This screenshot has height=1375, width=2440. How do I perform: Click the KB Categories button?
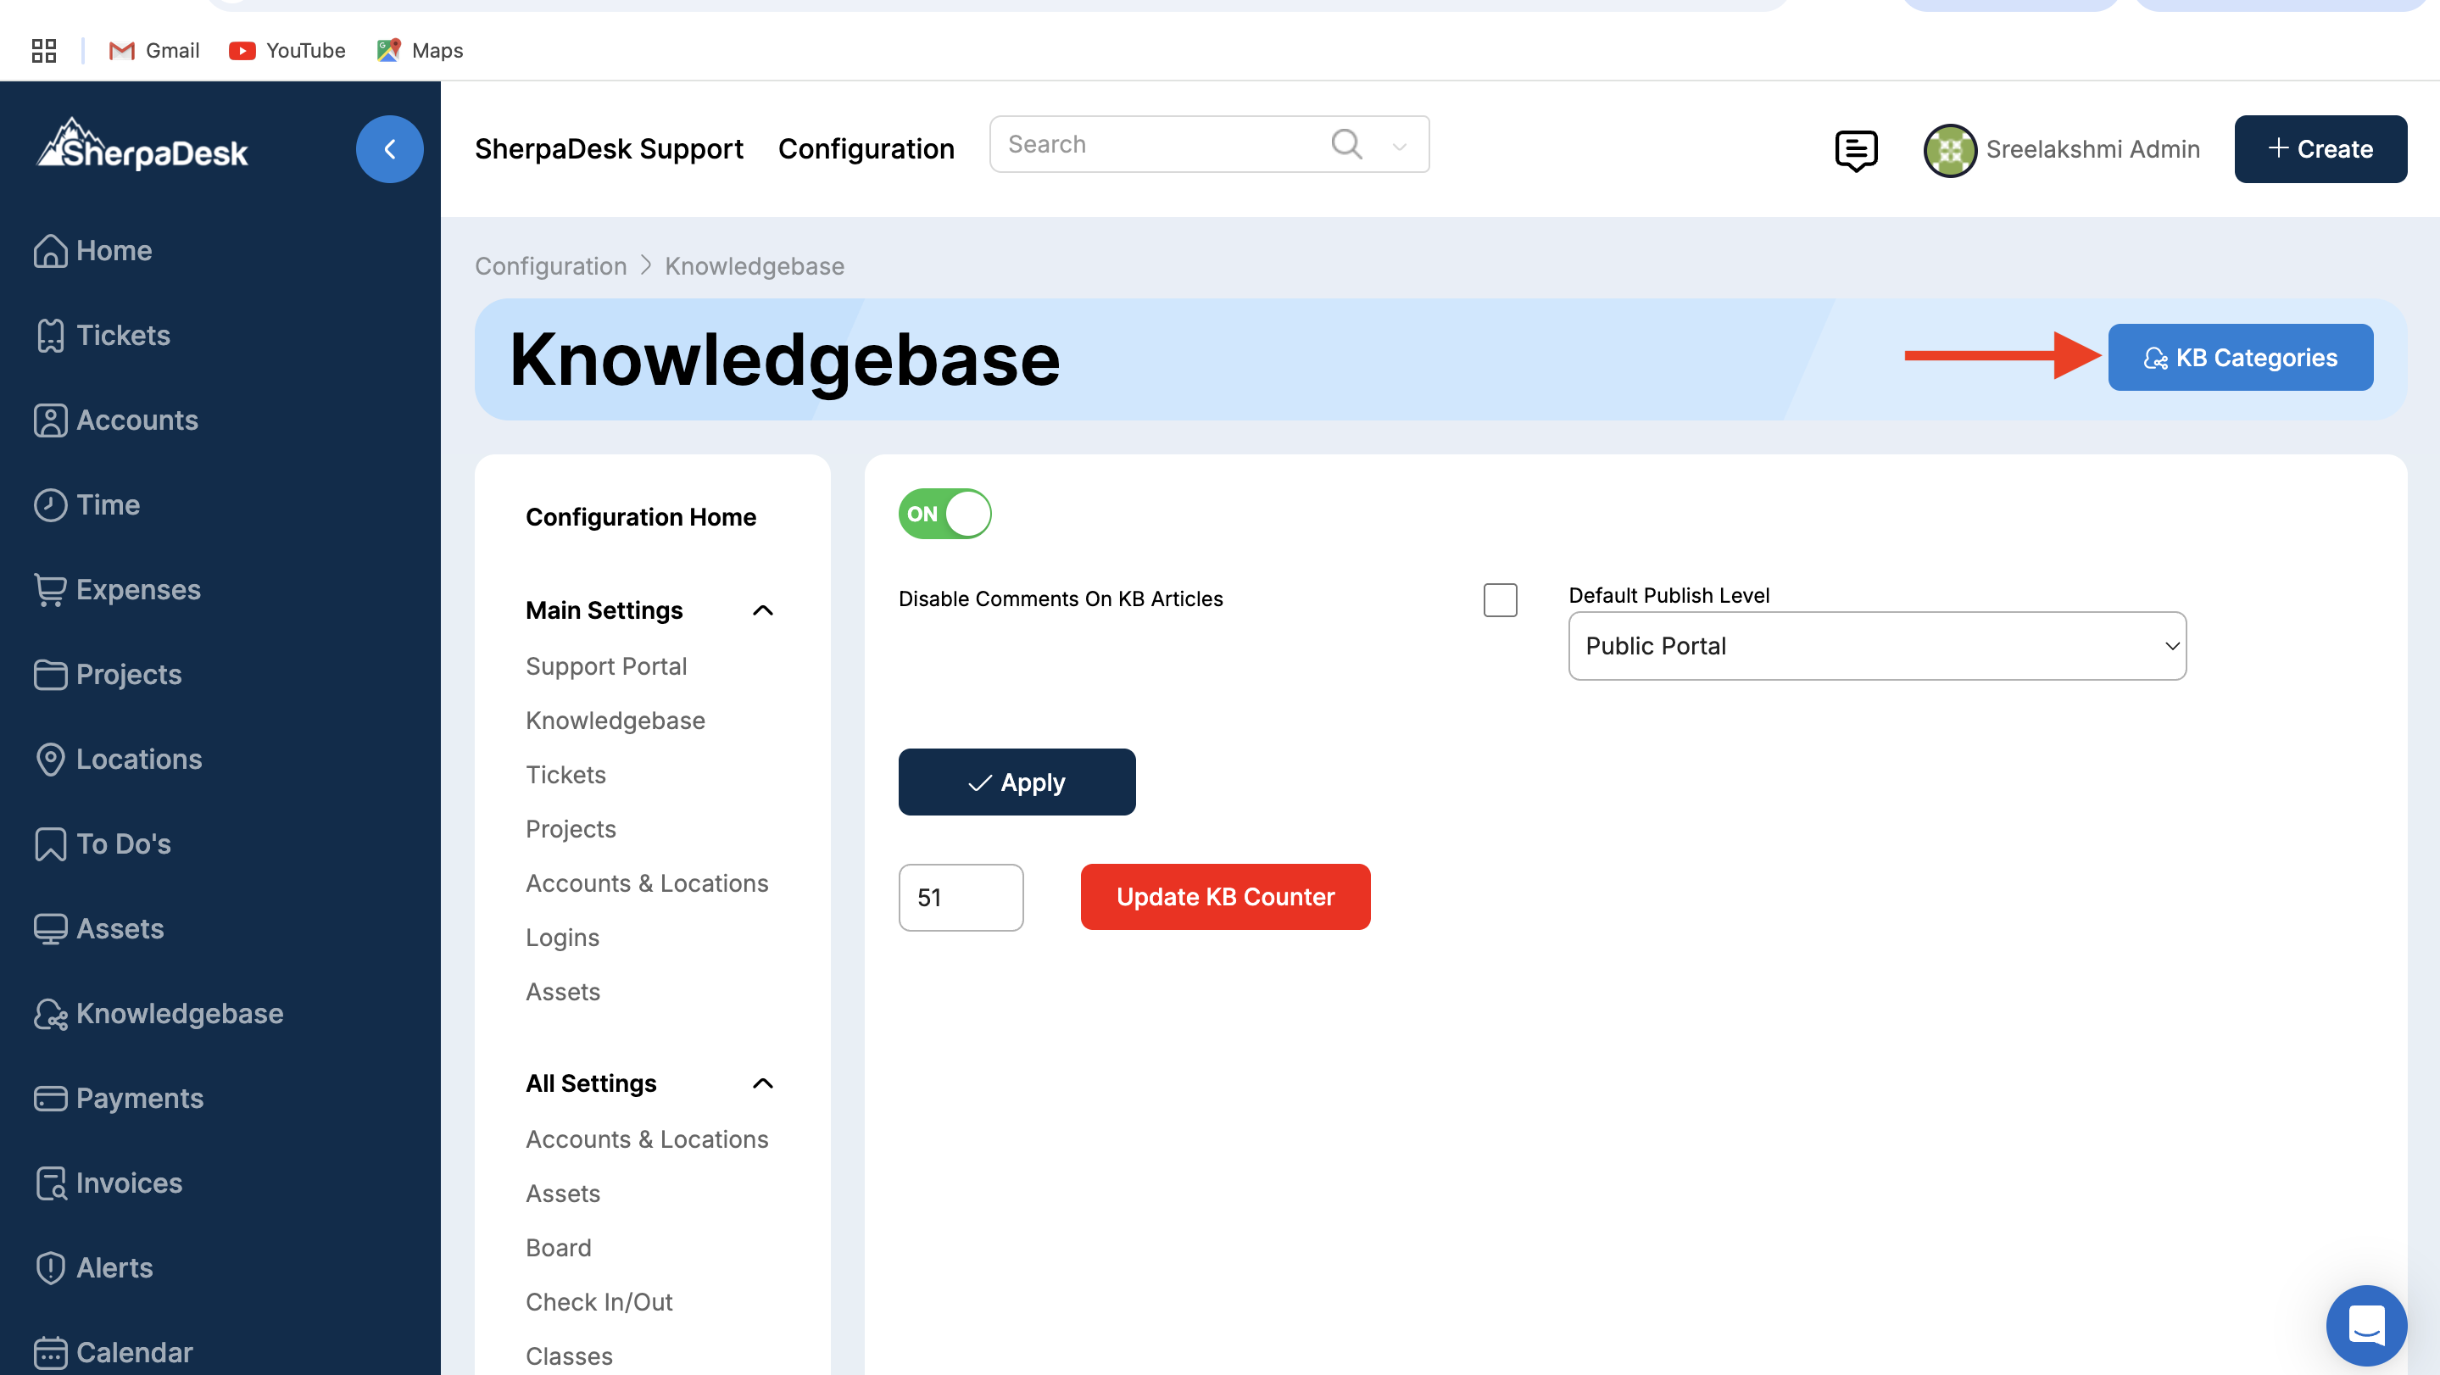pyautogui.click(x=2239, y=357)
